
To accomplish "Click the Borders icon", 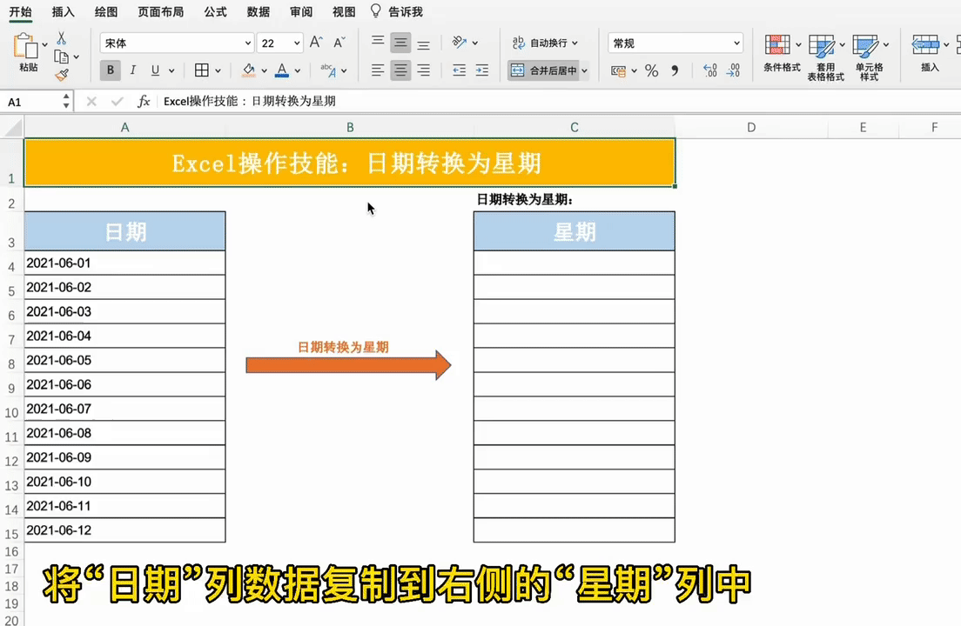I will 202,70.
